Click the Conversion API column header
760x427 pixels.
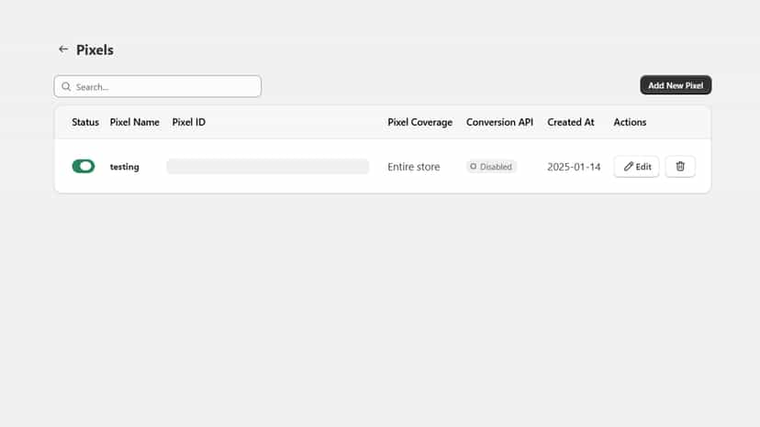pos(499,122)
